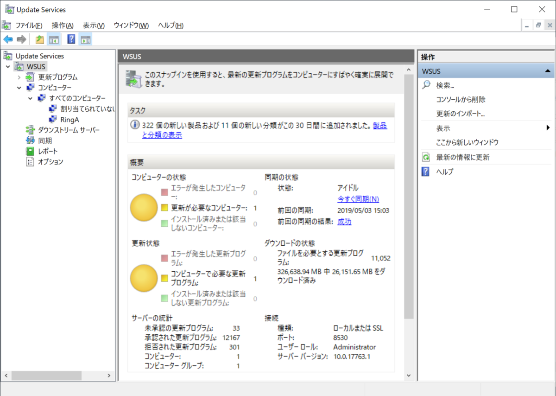Open the 表示(V) menu

[94, 26]
